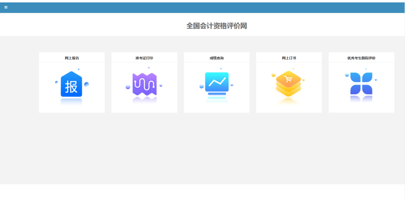Click the 全国会计资格评价网 site title
Image resolution: width=405 pixels, height=200 pixels.
click(216, 26)
